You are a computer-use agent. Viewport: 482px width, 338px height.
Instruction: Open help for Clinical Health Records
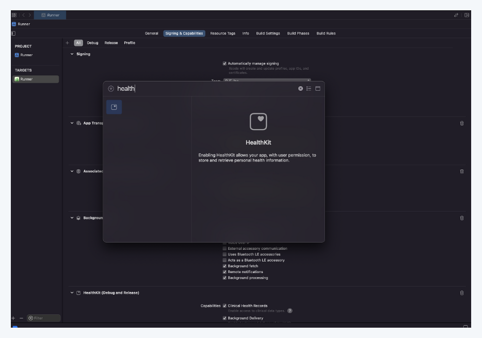click(290, 311)
